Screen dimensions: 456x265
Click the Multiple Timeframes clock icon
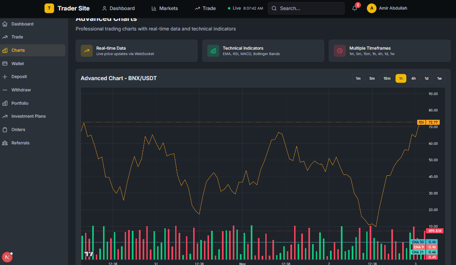click(340, 50)
